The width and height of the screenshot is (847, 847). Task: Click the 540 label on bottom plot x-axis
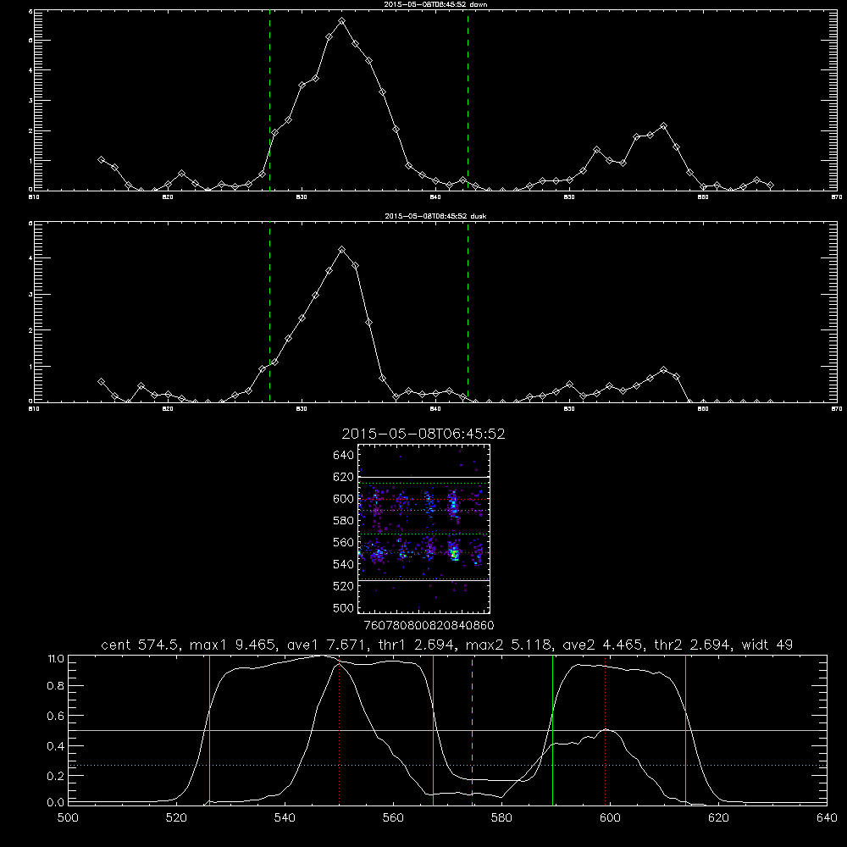click(285, 818)
